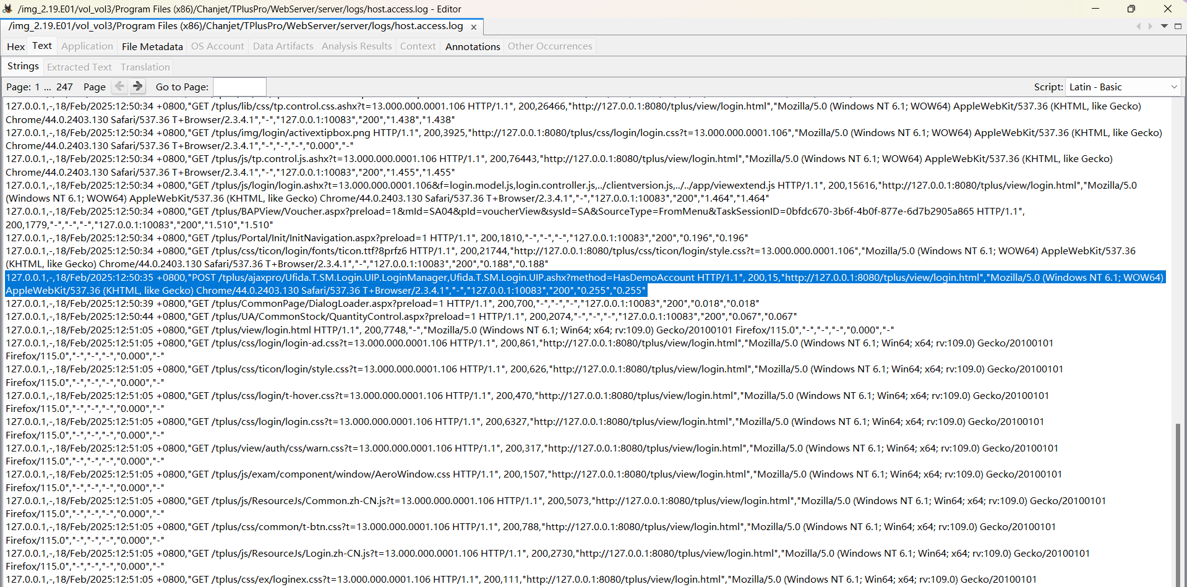This screenshot has height=587, width=1187.
Task: Click the highlighted POST HasDemoAccount log line
Action: click(585, 284)
